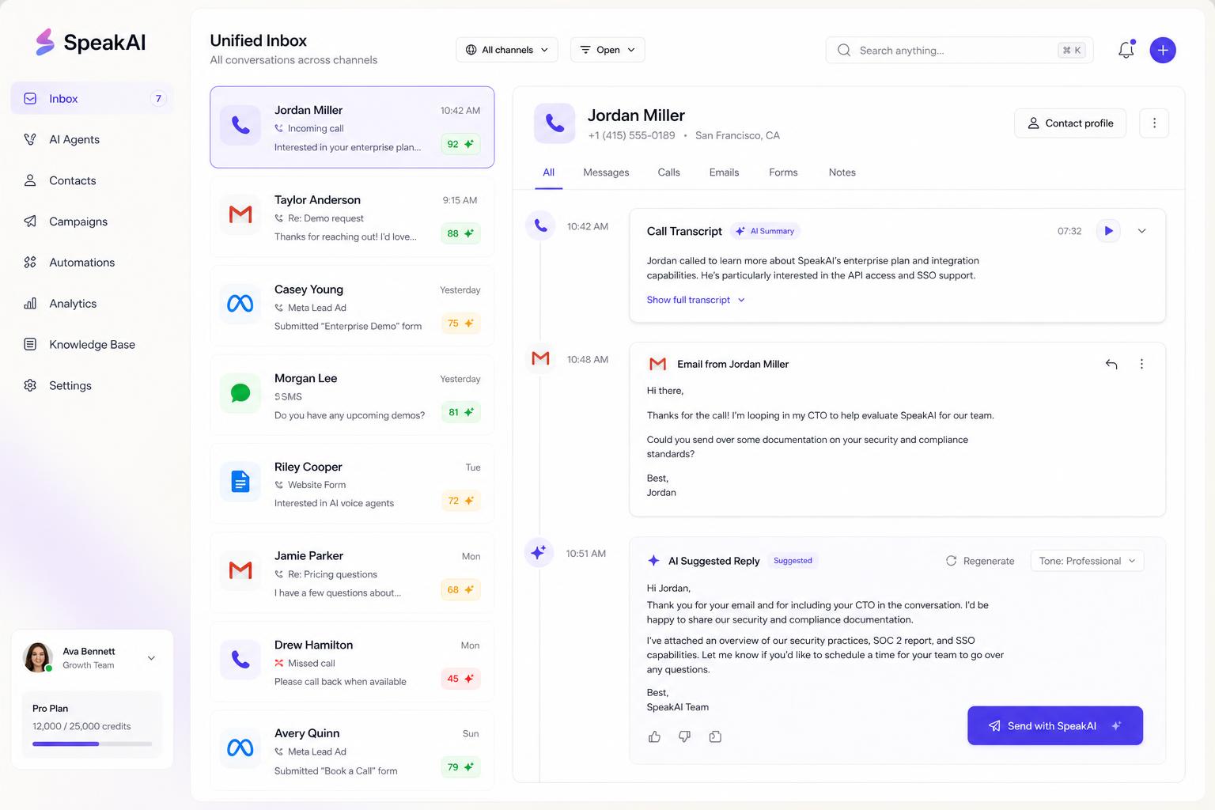Viewport: 1215px width, 810px height.
Task: Expand Show full transcript
Action: [x=696, y=300]
